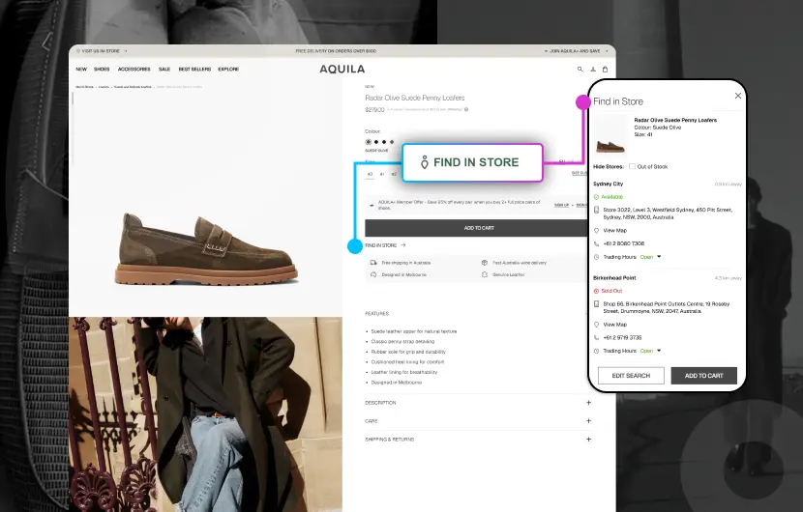Expand Sydney City Trading Hours dropdown arrow

pyautogui.click(x=659, y=257)
